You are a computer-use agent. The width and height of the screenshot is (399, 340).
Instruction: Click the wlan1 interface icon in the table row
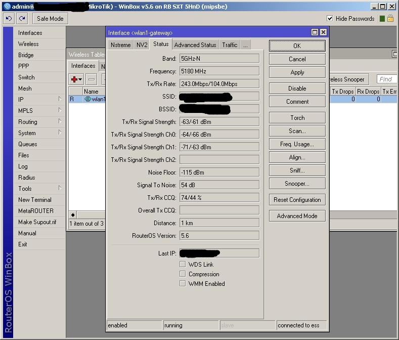tap(88, 99)
